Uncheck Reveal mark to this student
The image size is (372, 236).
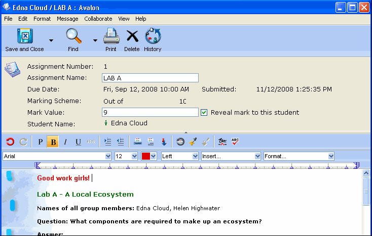204,113
